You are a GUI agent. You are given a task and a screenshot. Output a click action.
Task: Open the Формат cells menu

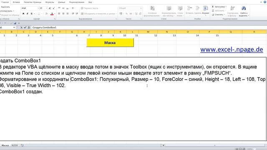(206, 11)
